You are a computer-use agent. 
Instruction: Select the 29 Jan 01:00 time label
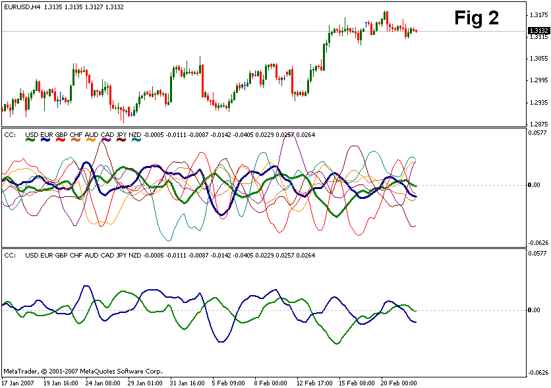145,383
